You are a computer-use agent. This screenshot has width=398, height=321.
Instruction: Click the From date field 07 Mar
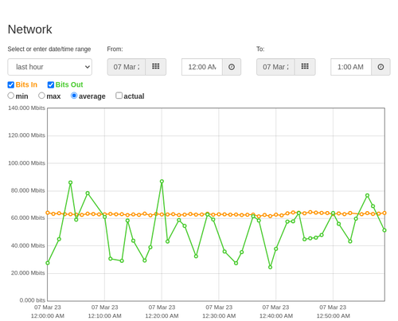pyautogui.click(x=127, y=67)
